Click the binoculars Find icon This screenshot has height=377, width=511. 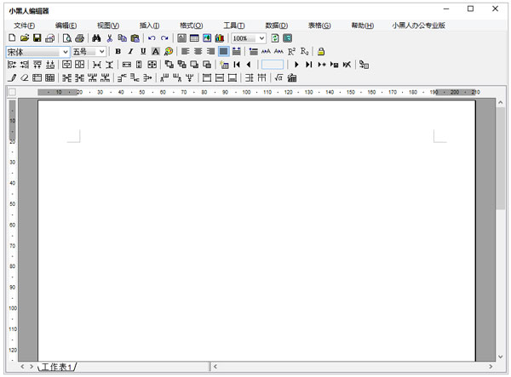pos(96,38)
